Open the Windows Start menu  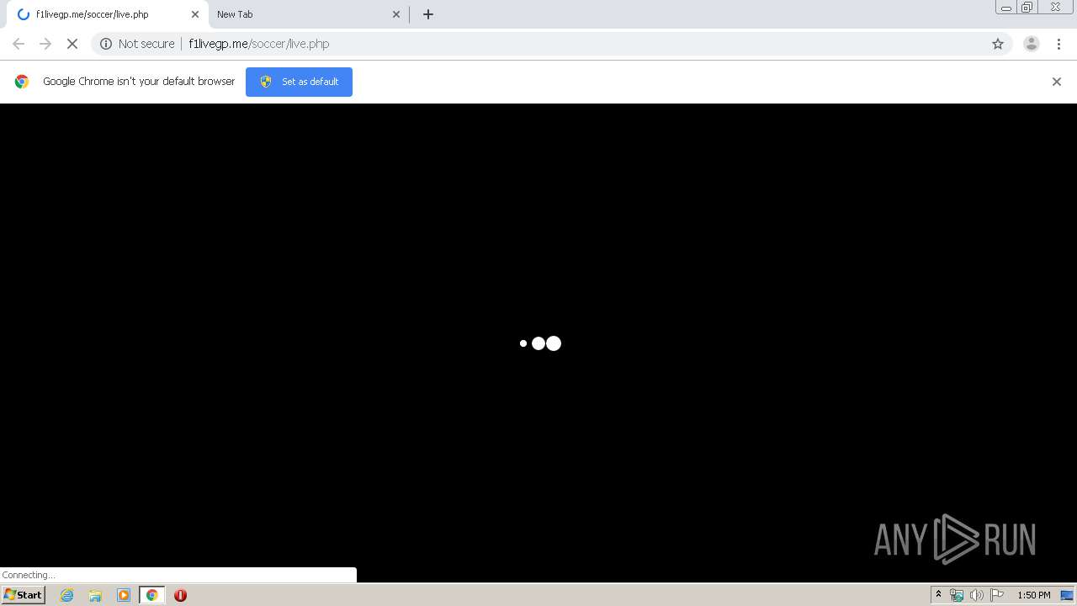coord(23,595)
